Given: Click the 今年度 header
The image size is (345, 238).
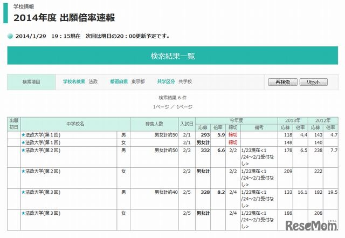Looking at the screenshot, I should pos(237,120).
